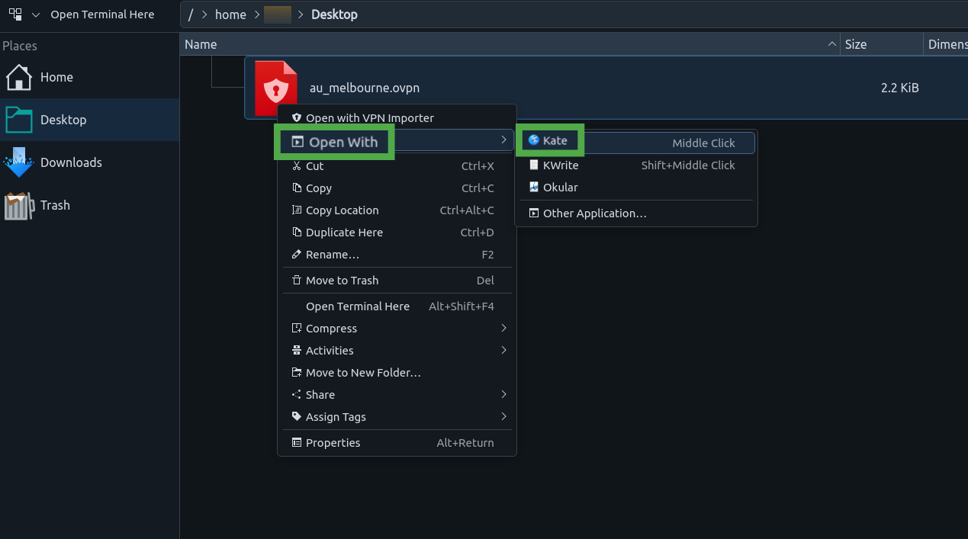Viewport: 968px width, 539px height.
Task: Click the Rename pencil icon
Action: click(x=297, y=254)
